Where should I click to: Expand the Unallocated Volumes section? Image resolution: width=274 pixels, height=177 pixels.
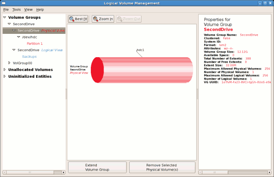coord(5,70)
